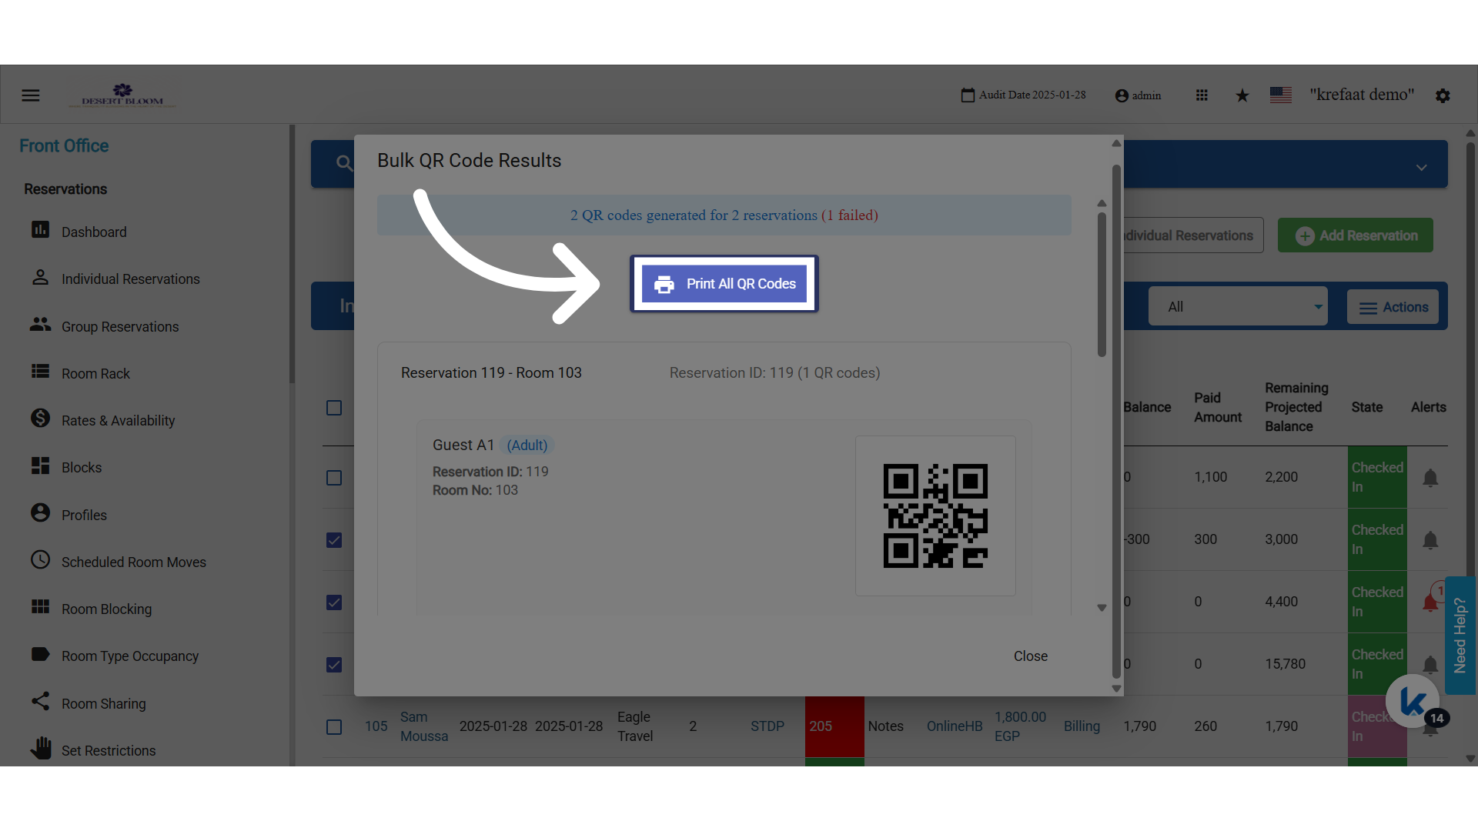Click the QR results inner scrollbar
This screenshot has height=831, width=1478.
pyautogui.click(x=1102, y=285)
